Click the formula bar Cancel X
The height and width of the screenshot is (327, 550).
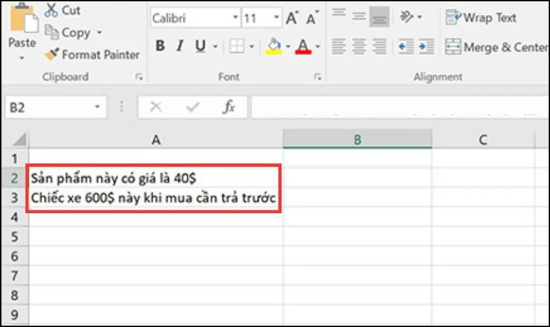tap(156, 107)
